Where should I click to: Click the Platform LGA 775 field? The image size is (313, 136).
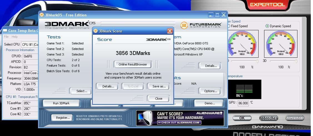(31, 84)
